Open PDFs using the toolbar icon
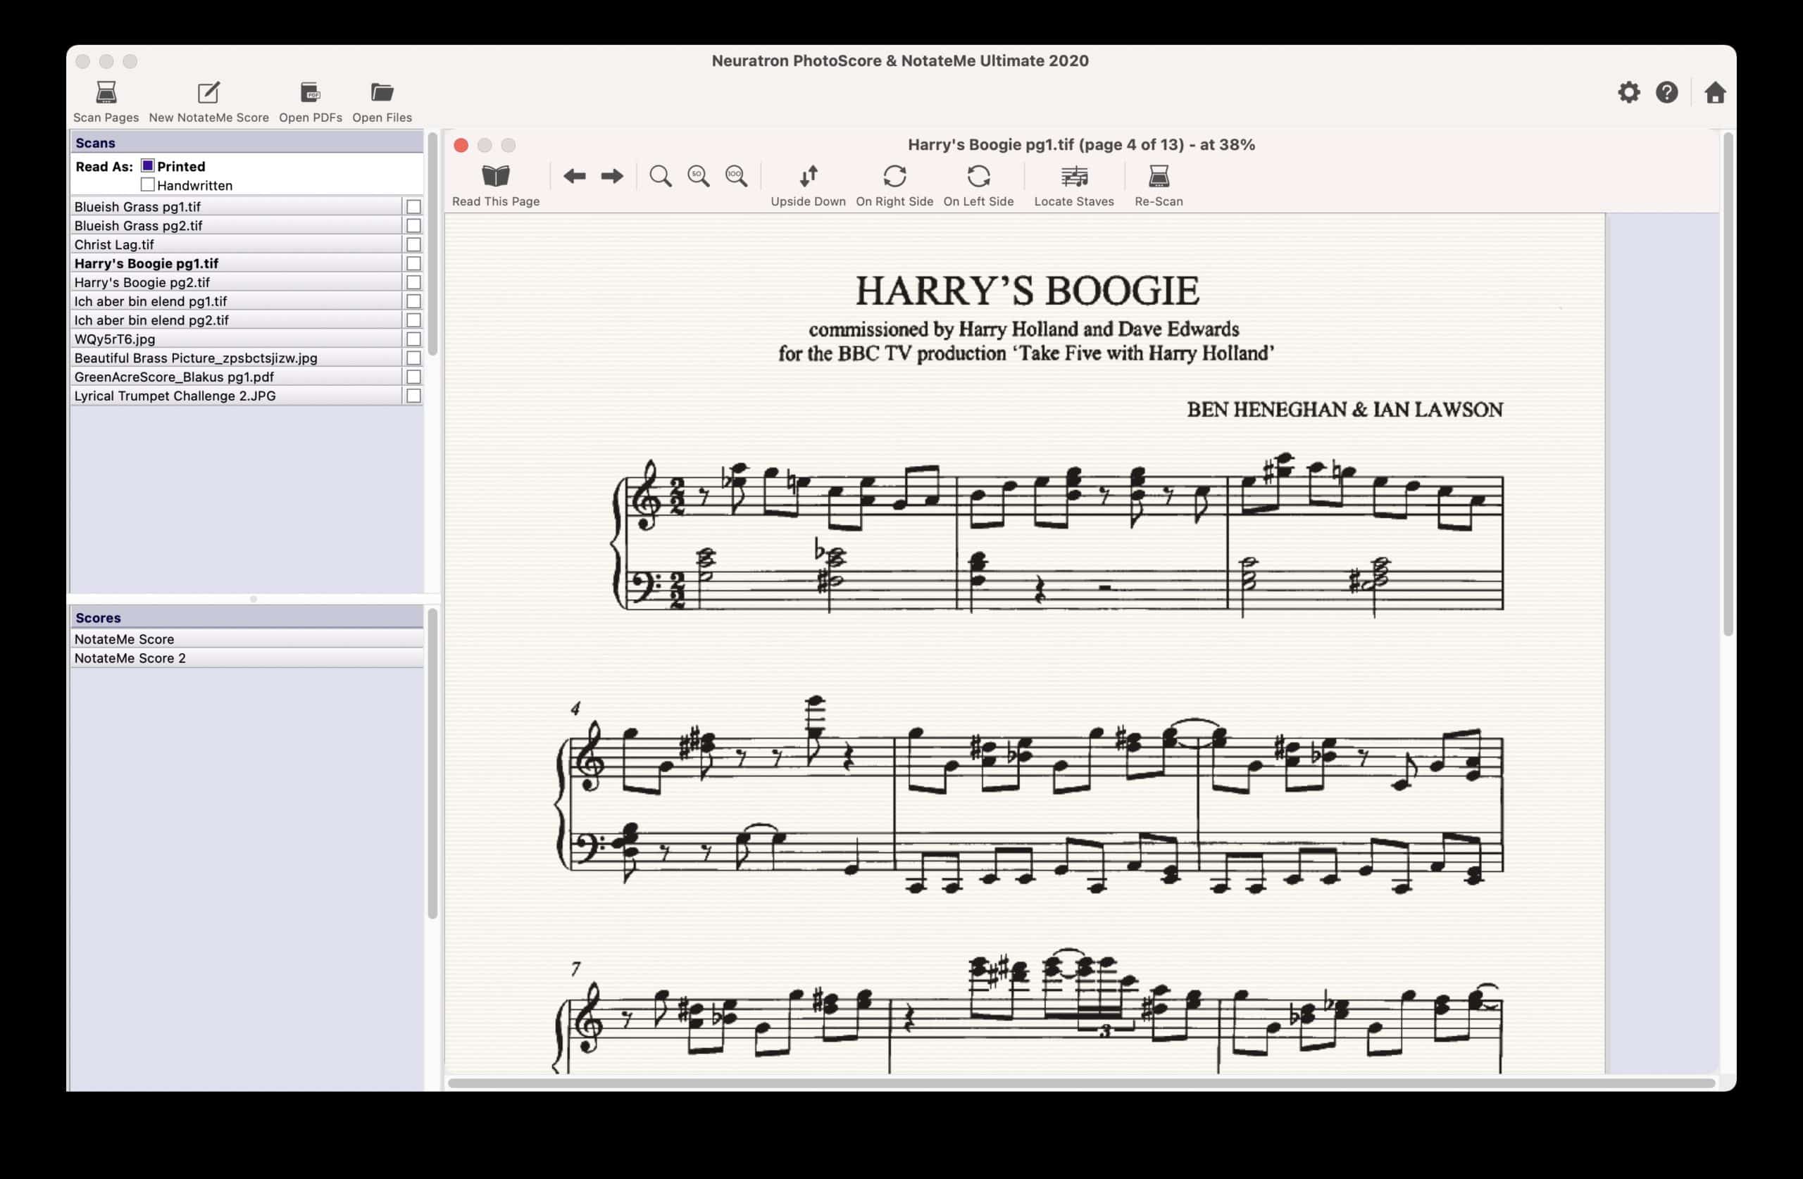Viewport: 1803px width, 1179px height. click(x=310, y=93)
